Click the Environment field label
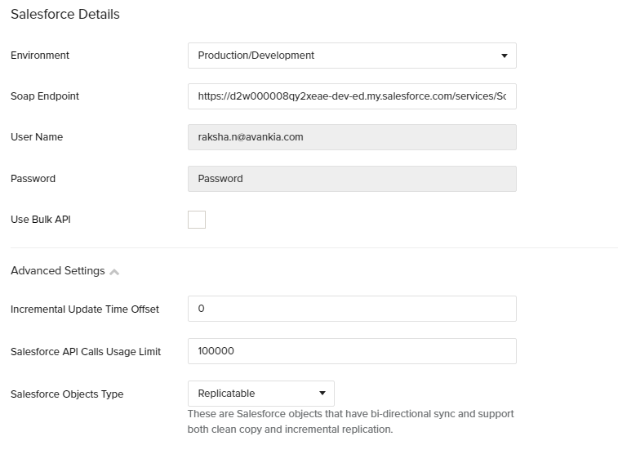Viewport: 618px width, 463px height. point(40,56)
